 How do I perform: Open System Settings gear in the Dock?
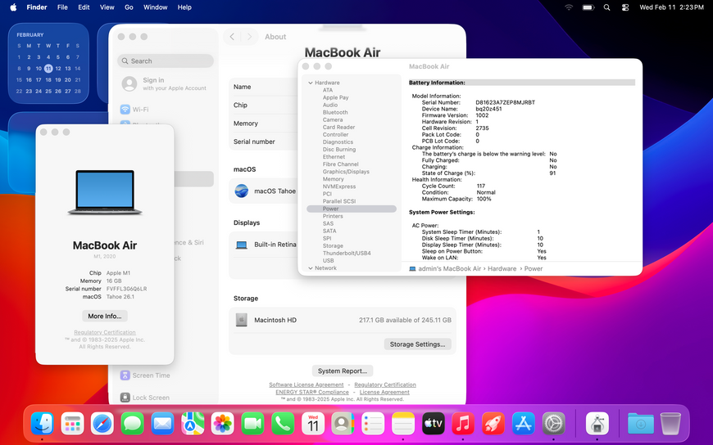[x=553, y=424]
